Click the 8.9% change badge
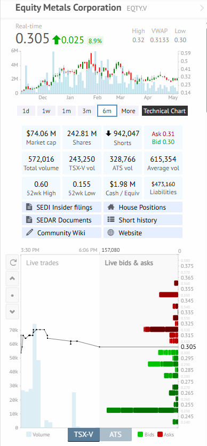The width and height of the screenshot is (207, 446). click(x=95, y=41)
